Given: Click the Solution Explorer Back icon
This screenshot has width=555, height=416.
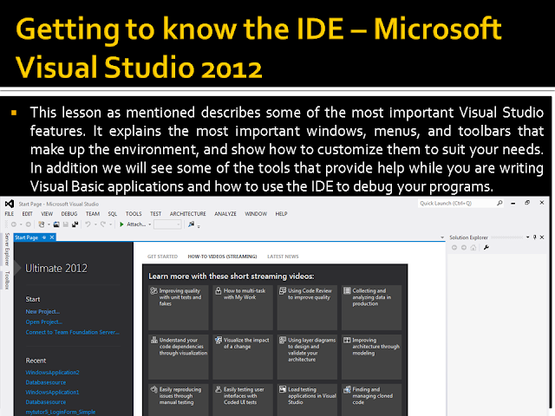Looking at the screenshot, I should (454, 248).
